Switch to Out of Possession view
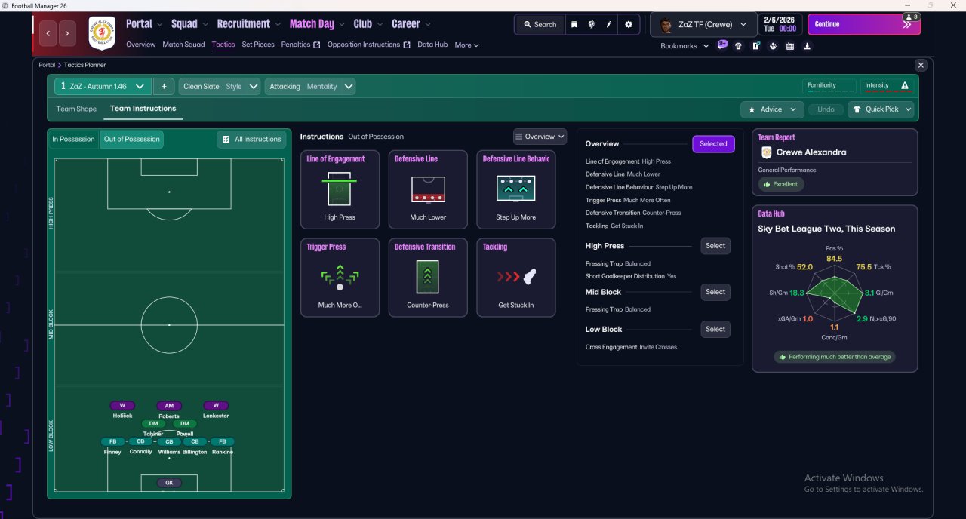 [132, 139]
